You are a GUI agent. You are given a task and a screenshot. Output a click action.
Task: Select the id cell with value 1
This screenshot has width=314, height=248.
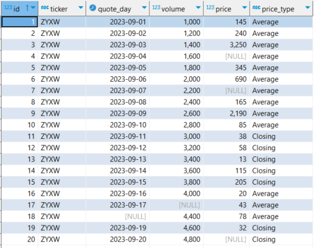(x=20, y=22)
